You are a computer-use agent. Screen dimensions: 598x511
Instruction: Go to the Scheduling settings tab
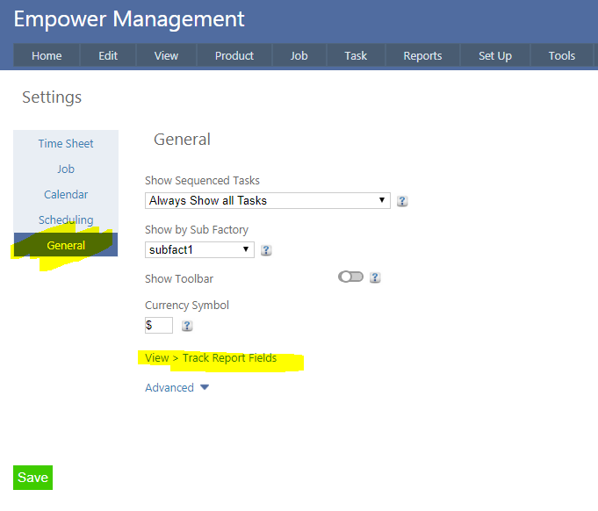66,220
